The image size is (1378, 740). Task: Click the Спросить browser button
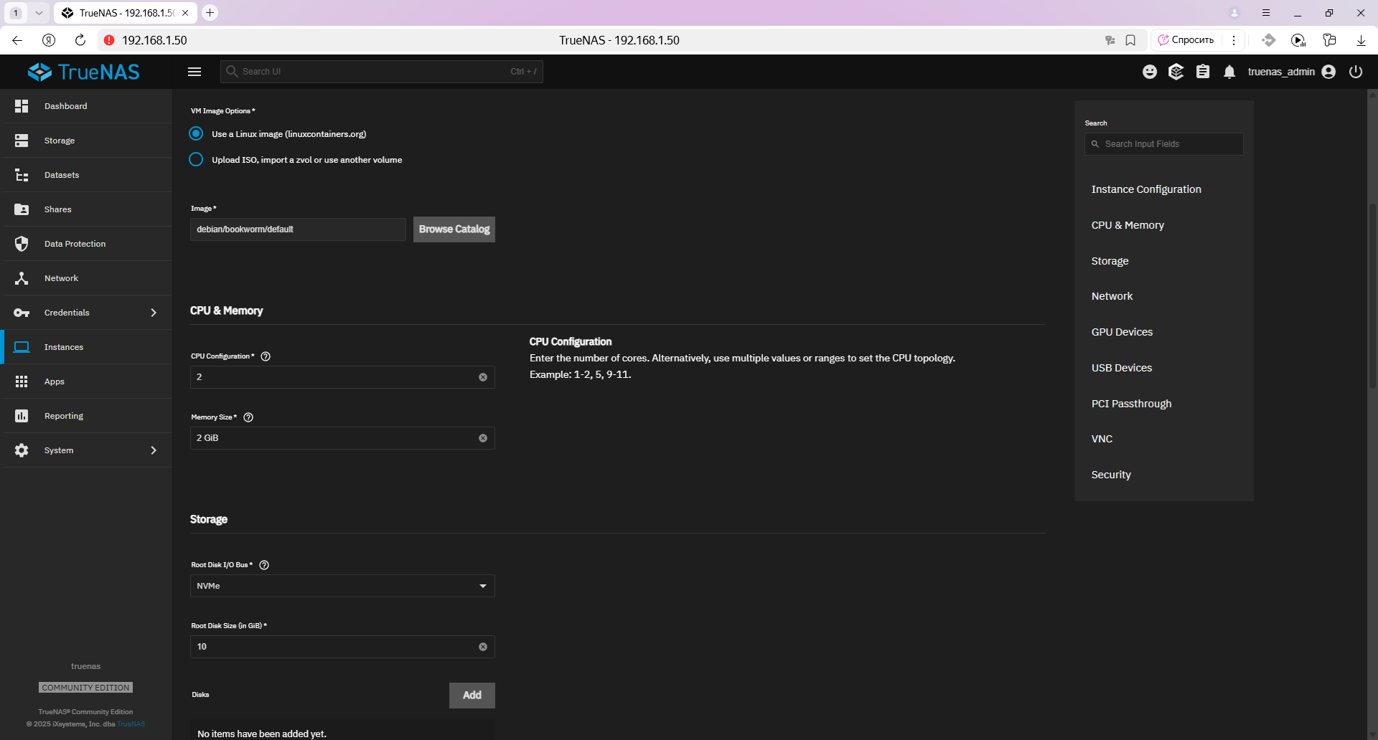(1186, 40)
